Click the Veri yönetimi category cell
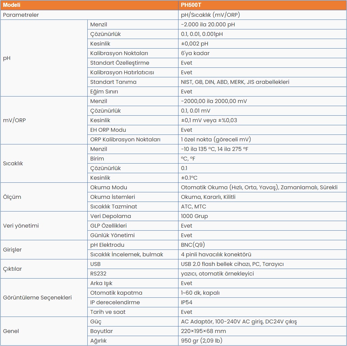This screenshot has width=347, height=346. tap(44, 226)
